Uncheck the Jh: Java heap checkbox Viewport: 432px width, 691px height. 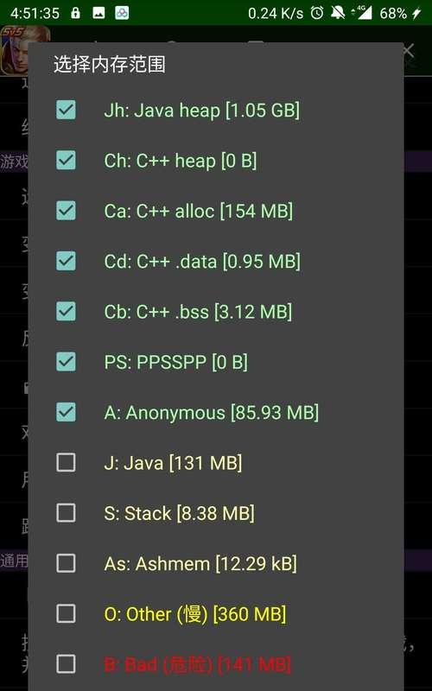66,110
